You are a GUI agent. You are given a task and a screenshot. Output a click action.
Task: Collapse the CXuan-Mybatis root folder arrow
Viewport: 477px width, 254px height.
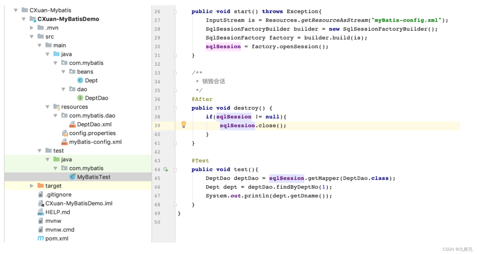pos(16,10)
